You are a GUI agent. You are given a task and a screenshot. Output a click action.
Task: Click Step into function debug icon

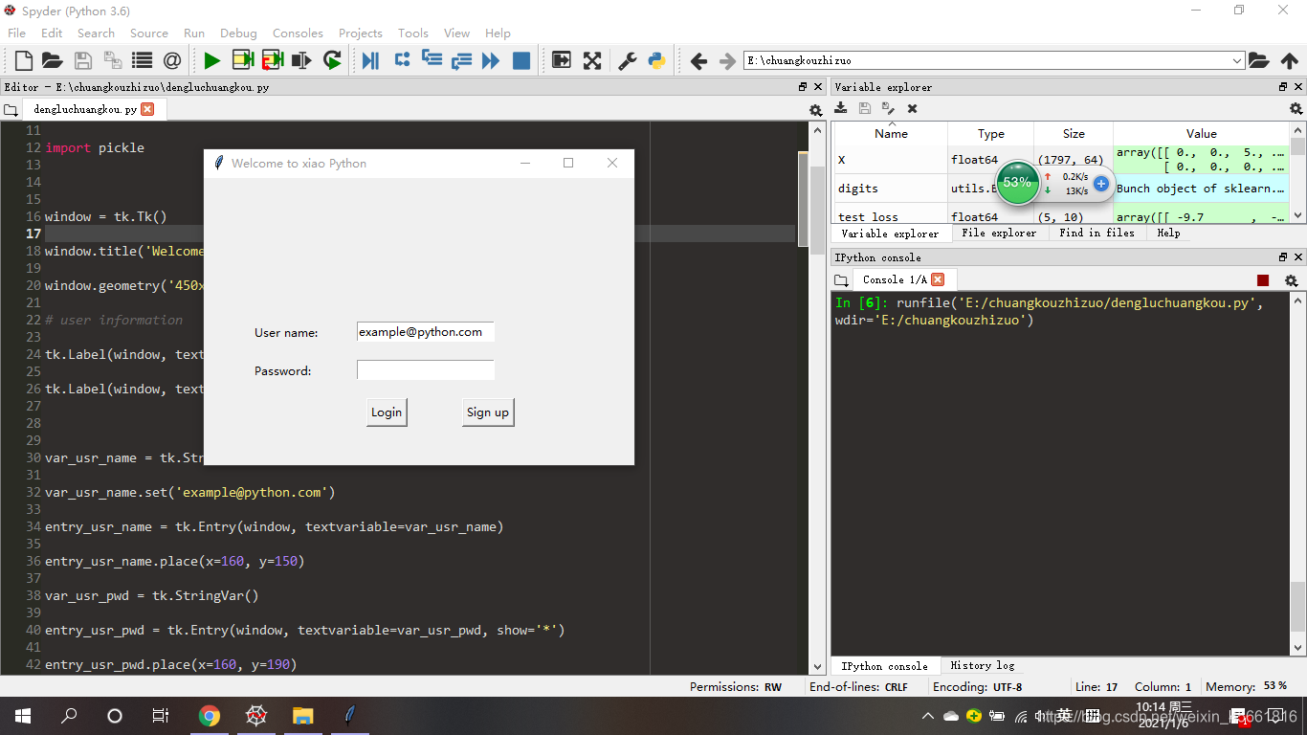[432, 59]
